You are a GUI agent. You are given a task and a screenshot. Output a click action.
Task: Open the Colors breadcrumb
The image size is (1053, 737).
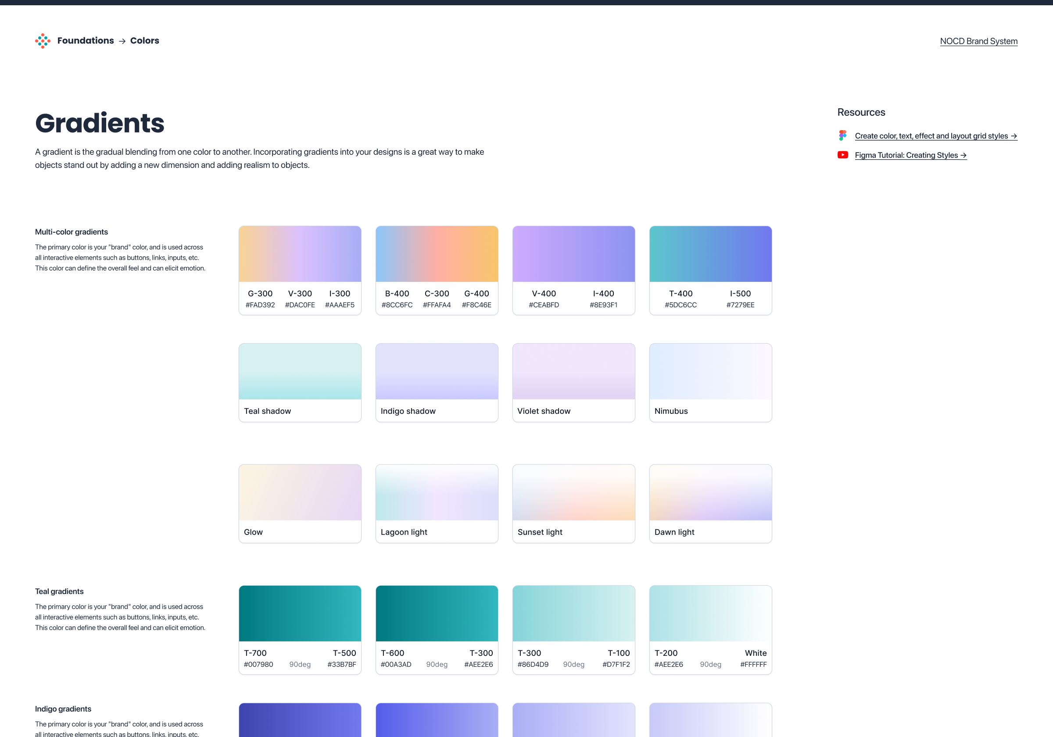pos(144,40)
